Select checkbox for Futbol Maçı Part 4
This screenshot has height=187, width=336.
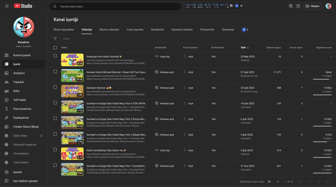[x=55, y=103]
